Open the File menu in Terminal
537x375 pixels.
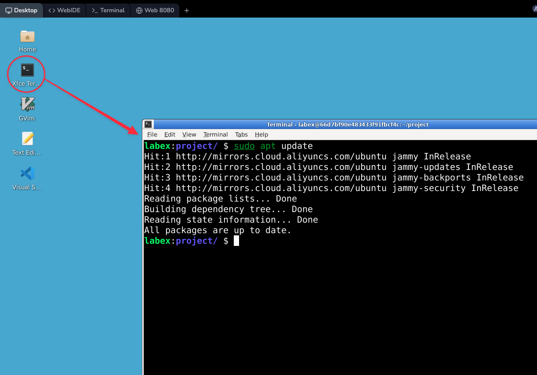pos(152,134)
